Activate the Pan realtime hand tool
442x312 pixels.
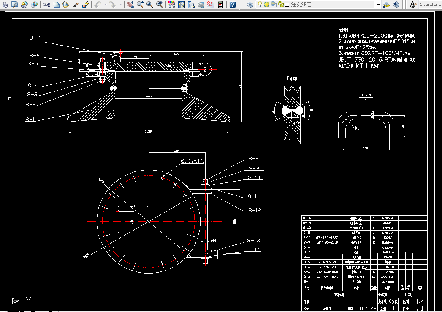pos(130,5)
